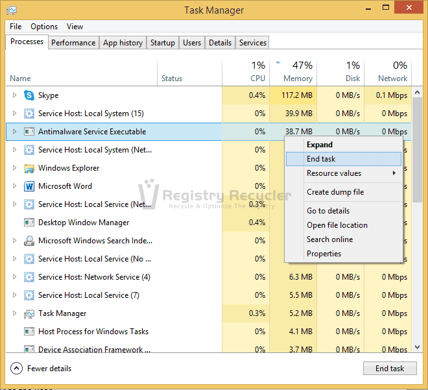Click the Skype app icon
The height and width of the screenshot is (390, 428).
(29, 95)
